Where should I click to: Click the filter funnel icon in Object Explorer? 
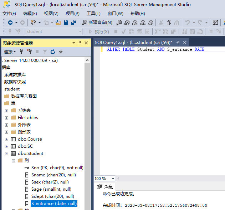(x=45, y=52)
